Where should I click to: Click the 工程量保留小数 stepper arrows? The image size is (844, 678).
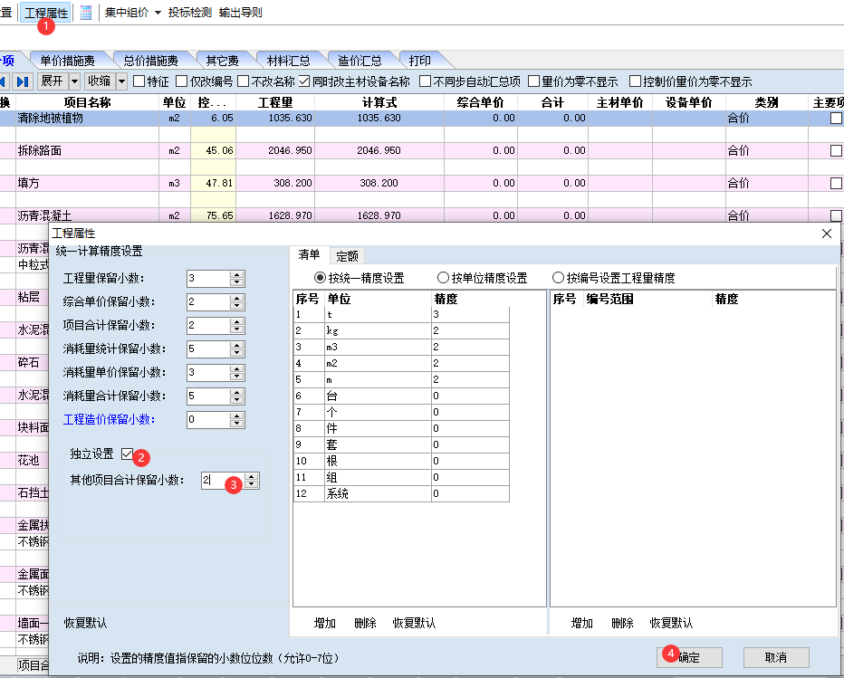tap(237, 279)
